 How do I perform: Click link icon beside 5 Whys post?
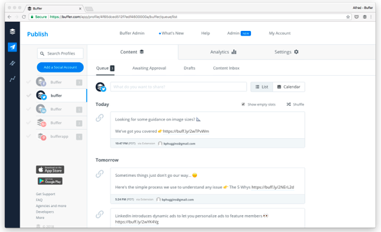pyautogui.click(x=100, y=174)
